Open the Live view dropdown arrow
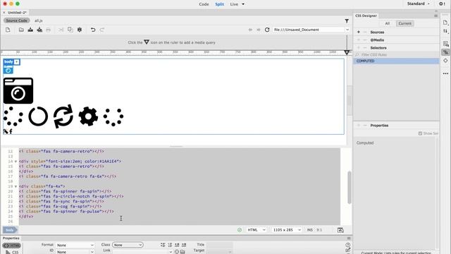 (x=243, y=4)
